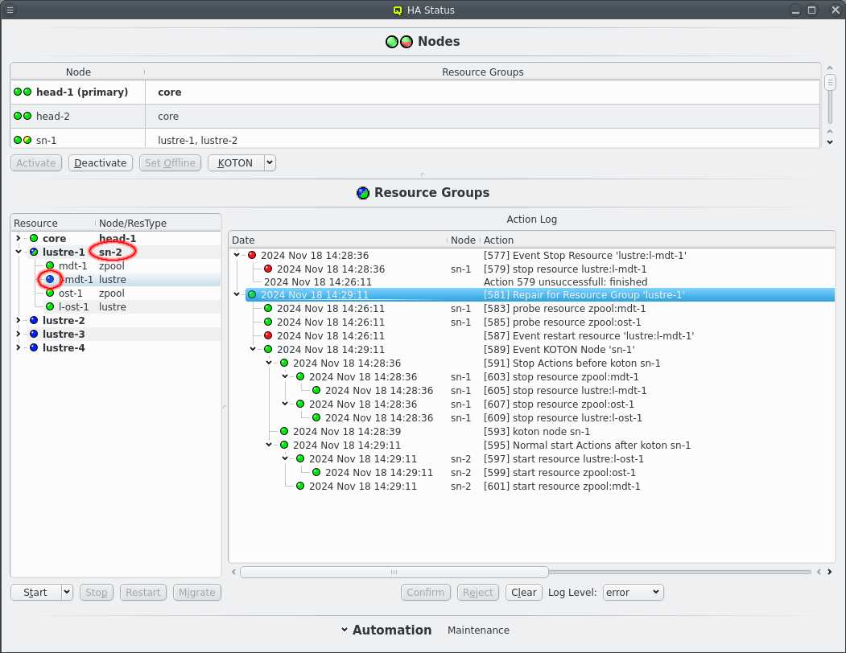
Task: Click the Date column header in Action Log
Action: click(339, 240)
